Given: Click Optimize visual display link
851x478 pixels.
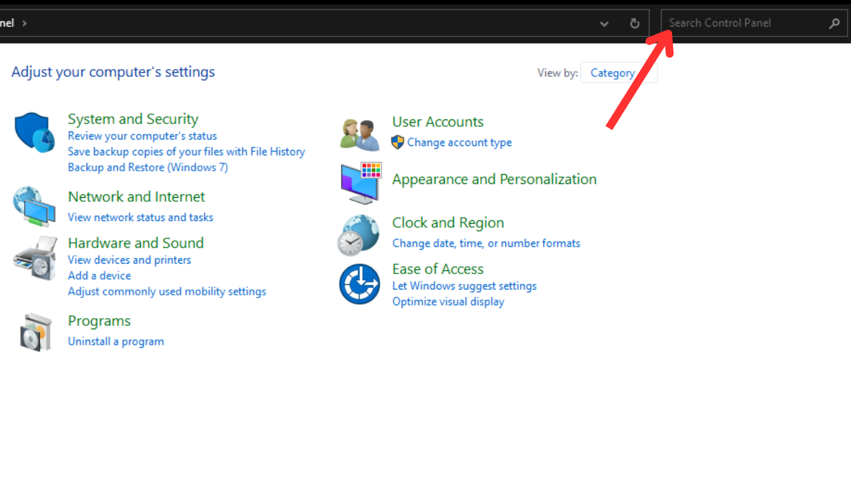Looking at the screenshot, I should pos(448,302).
